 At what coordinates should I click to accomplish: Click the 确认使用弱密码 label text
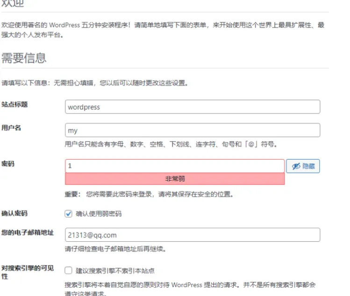99,214
